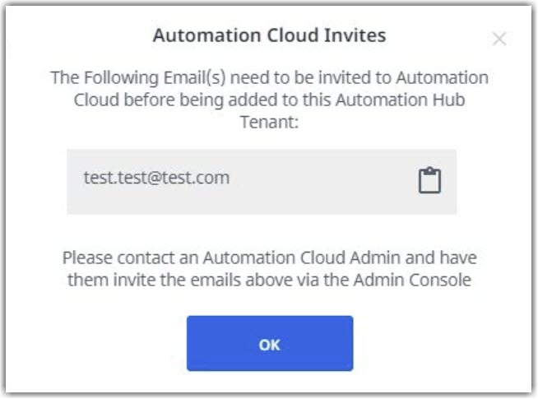Click the 'Automation Hub' words in message
Image resolution: width=538 pixels, height=399 pixels.
pyautogui.click(x=400, y=100)
